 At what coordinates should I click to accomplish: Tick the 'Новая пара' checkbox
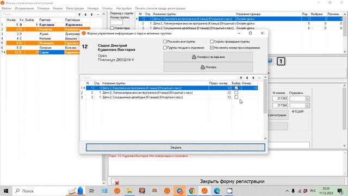pos(112,28)
